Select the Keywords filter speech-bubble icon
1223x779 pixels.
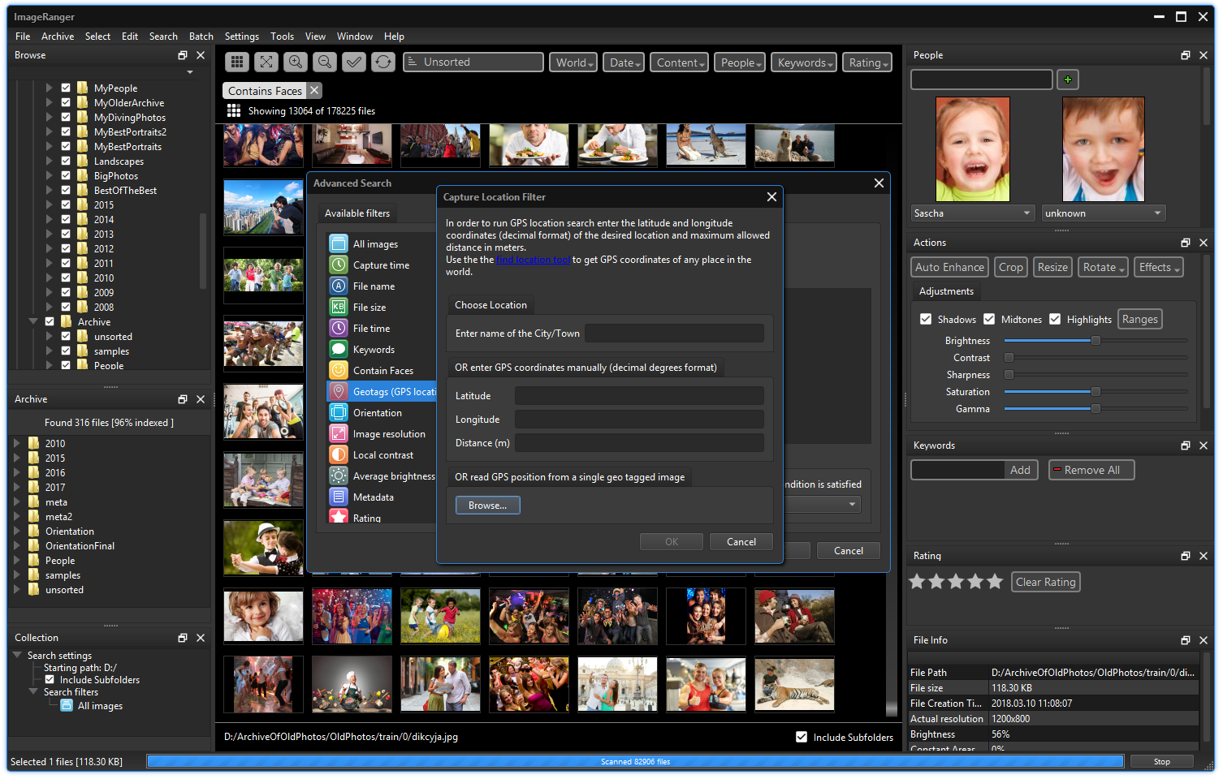339,349
